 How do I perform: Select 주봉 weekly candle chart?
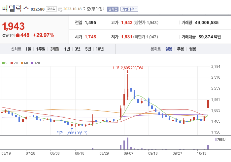(x=181, y=49)
